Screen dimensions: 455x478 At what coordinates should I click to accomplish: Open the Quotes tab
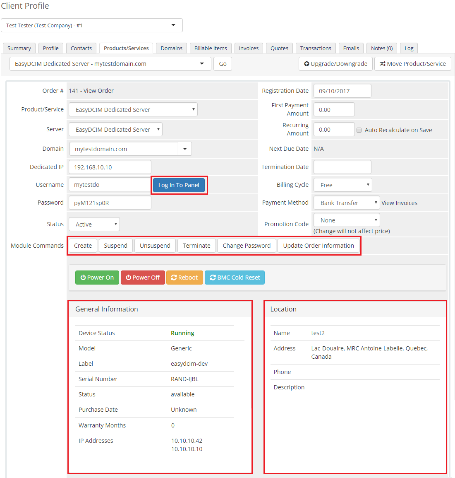point(279,48)
